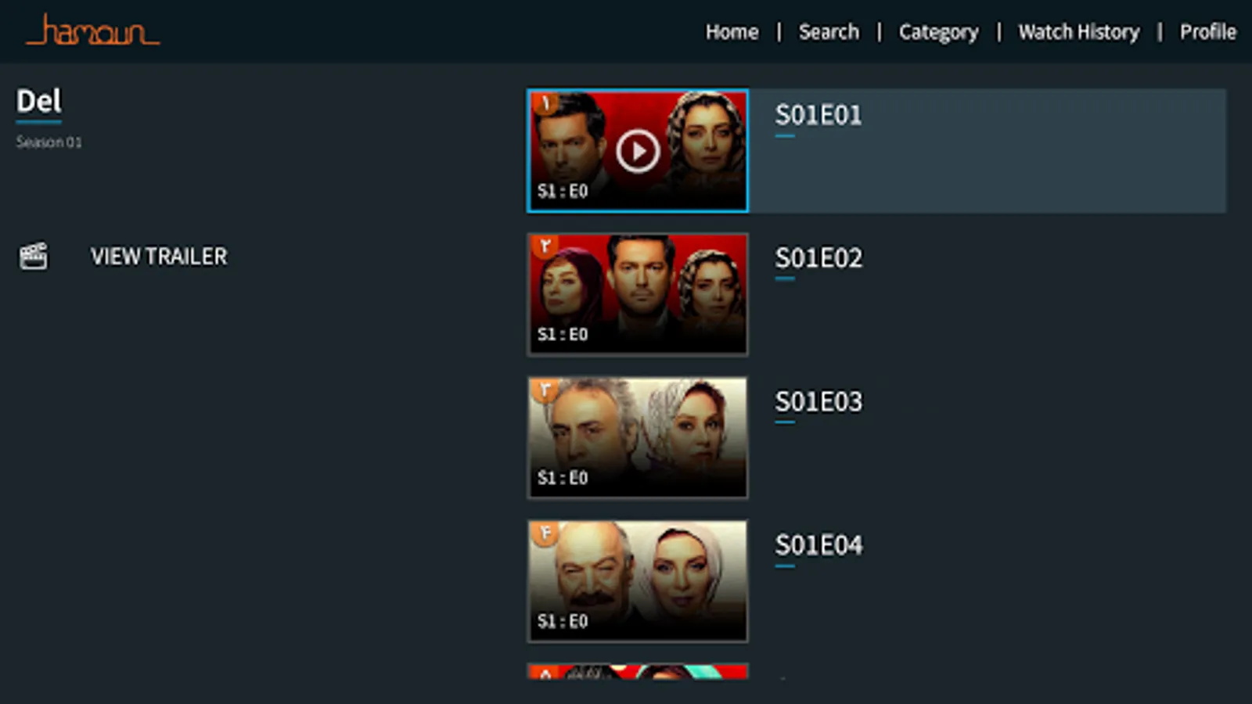This screenshot has width=1252, height=704.
Task: Open the Home menu item
Action: point(732,32)
